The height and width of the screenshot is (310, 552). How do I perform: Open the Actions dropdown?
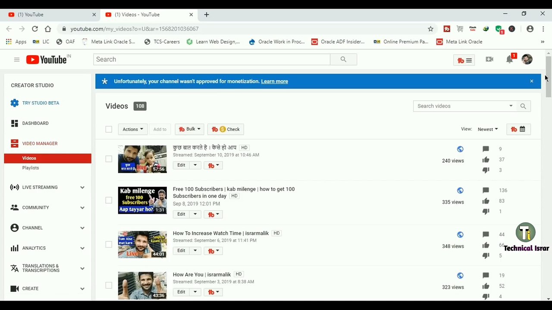point(133,129)
